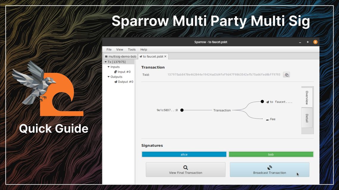339x190 pixels.
Task: Close the to faucet.psbt tab
Action: (165, 56)
